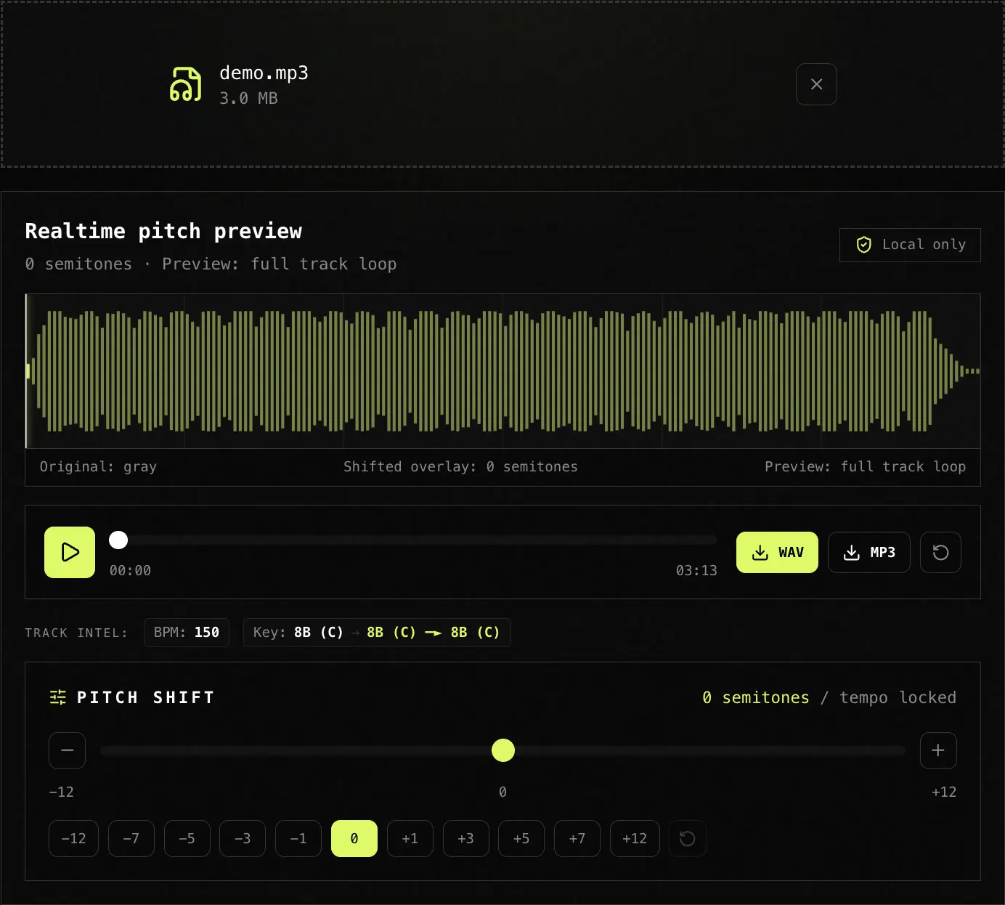1005x905 pixels.
Task: Reset playback with the circular arrow next to MP3
Action: (940, 552)
